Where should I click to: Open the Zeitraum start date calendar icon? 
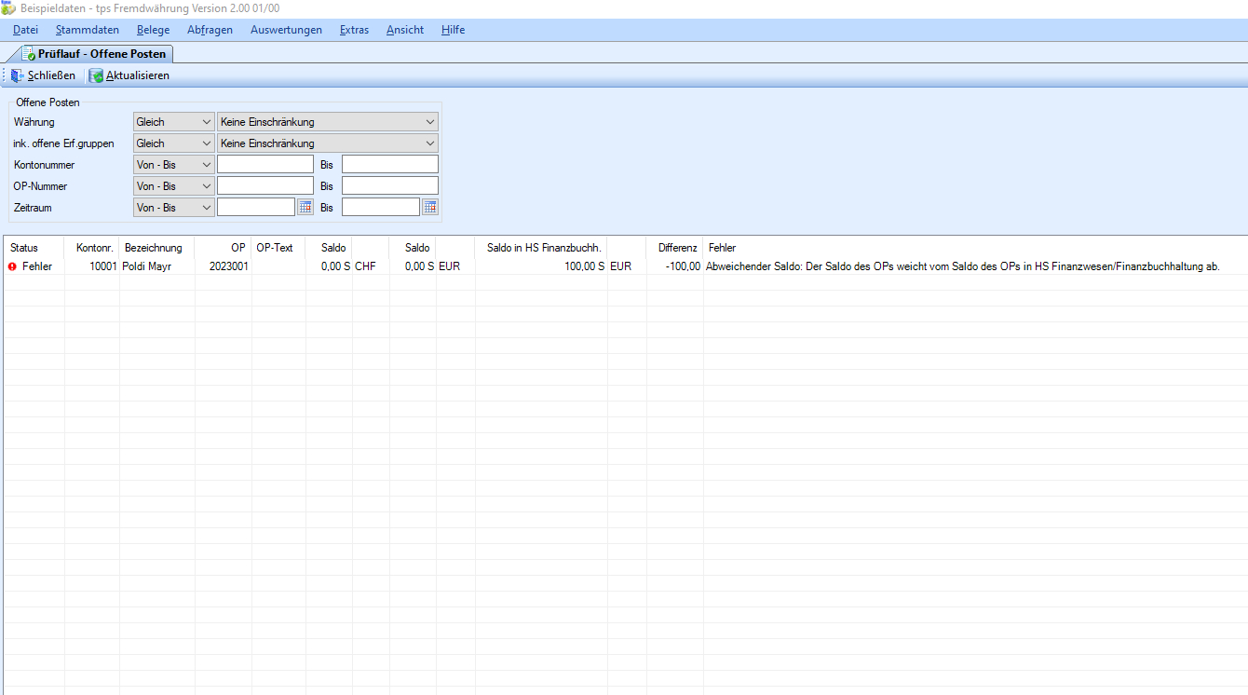coord(305,208)
